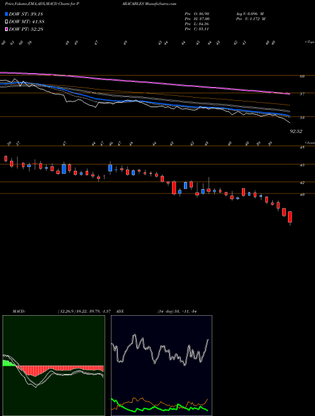Click the Pre V: 1.172 M value

pyautogui.click(x=251, y=19)
